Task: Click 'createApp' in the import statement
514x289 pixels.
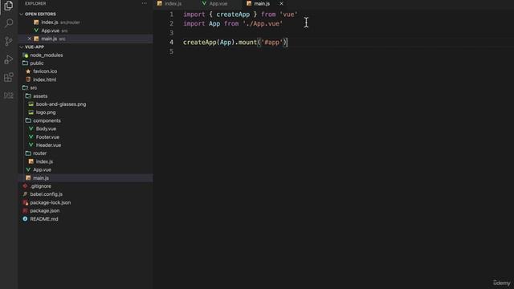Action: 233,14
